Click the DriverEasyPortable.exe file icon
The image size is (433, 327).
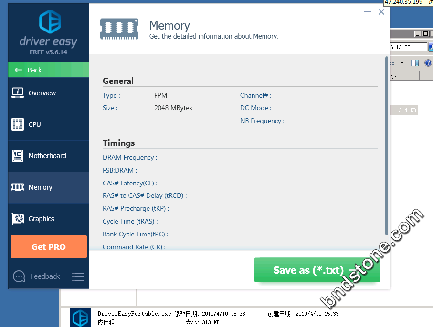[x=80, y=317]
